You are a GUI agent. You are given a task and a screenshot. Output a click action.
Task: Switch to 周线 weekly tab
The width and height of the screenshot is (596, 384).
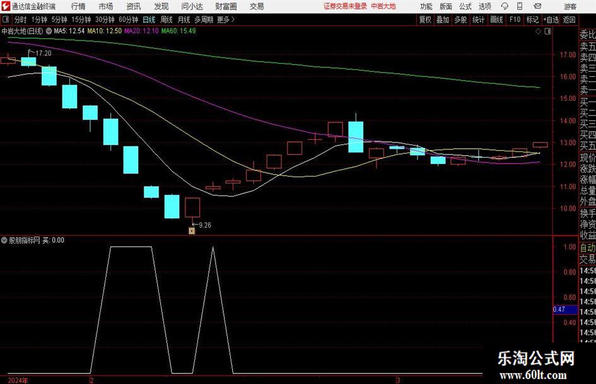(x=166, y=20)
